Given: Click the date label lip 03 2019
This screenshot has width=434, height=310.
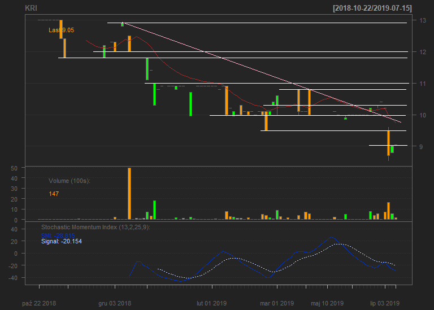Looking at the screenshot, I should tap(385, 303).
